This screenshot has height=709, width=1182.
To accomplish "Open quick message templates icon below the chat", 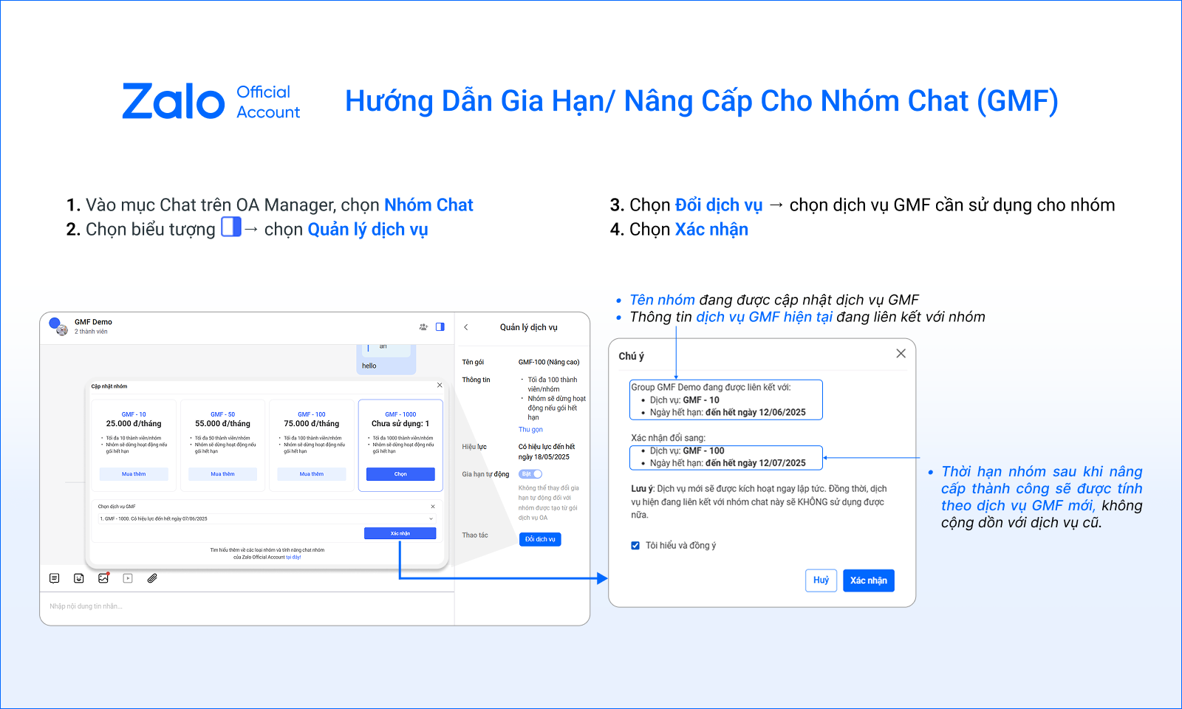I will (x=55, y=578).
